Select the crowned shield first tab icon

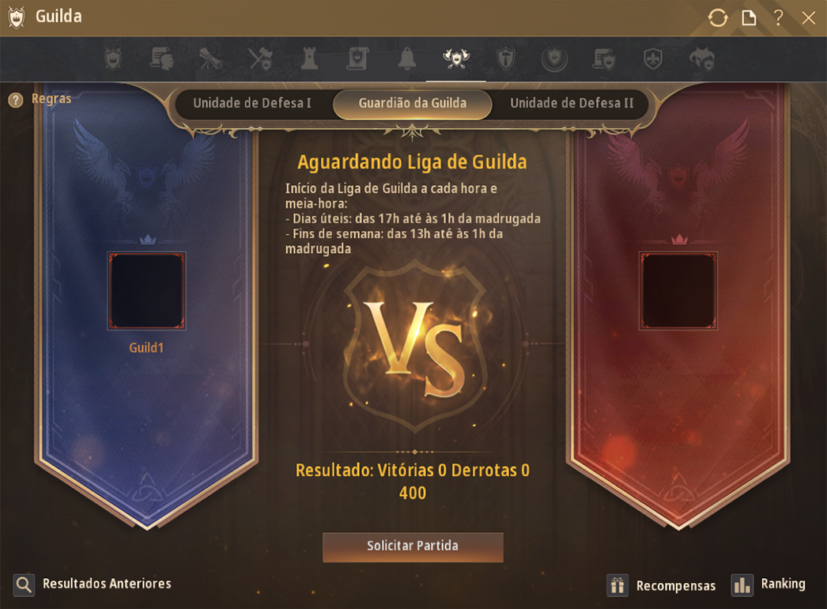coord(113,59)
